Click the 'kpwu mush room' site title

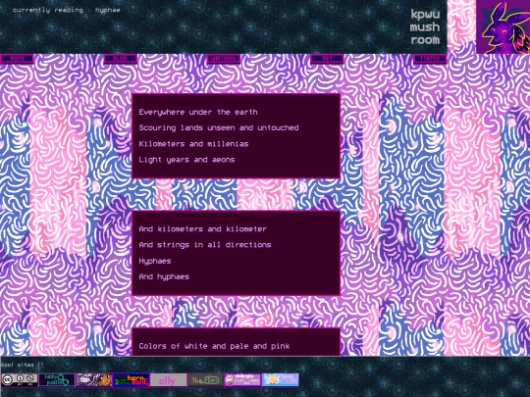pos(425,27)
